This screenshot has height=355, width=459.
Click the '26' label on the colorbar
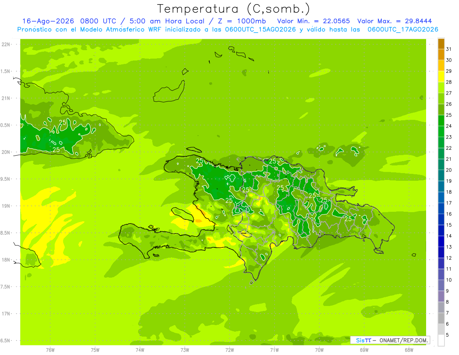pos(449,104)
